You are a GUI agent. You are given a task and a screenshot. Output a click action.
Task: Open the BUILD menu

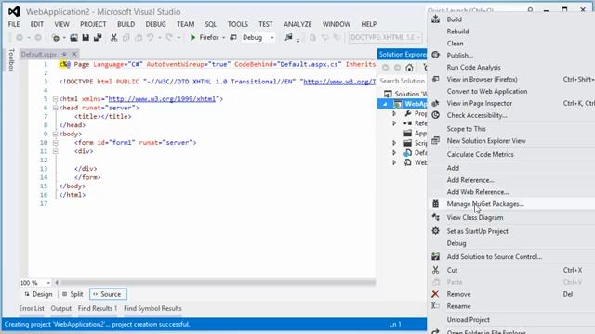[x=126, y=24]
